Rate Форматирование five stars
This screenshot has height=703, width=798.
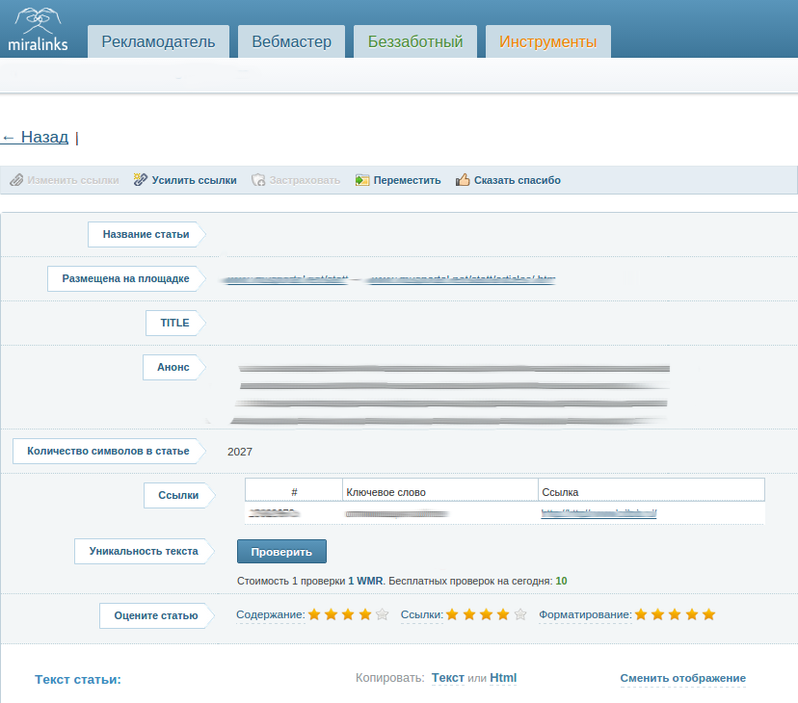tap(709, 614)
